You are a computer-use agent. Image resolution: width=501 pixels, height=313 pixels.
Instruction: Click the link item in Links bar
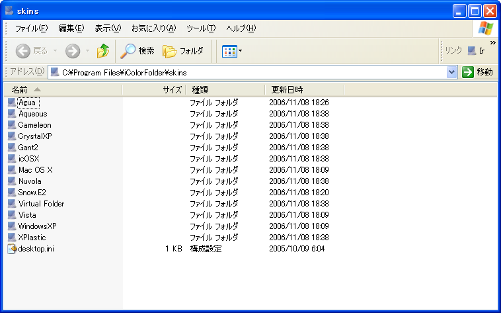(476, 50)
